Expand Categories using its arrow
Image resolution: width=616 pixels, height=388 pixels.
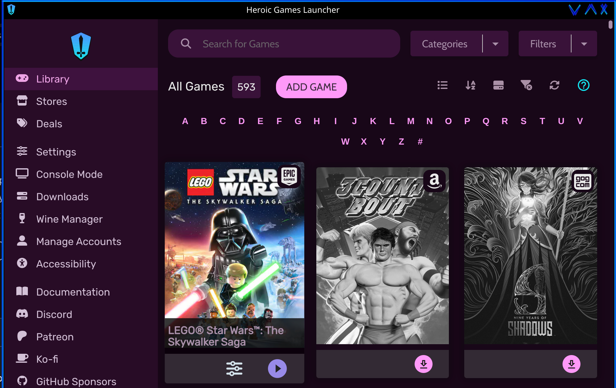496,44
